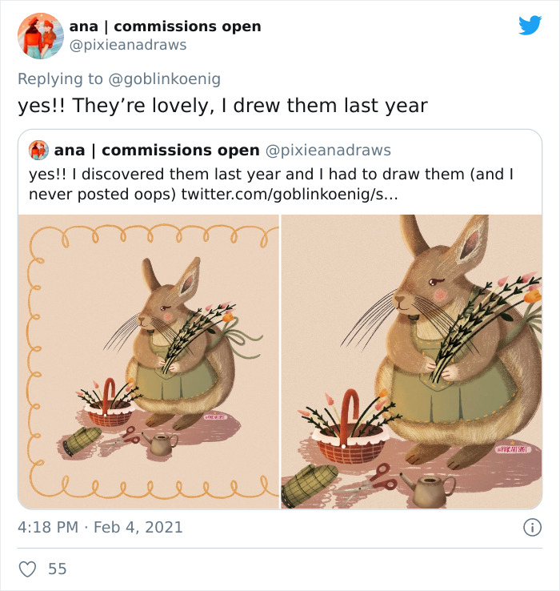Click the "Replying to" label
Screen dimensions: 560x591
pos(61,78)
